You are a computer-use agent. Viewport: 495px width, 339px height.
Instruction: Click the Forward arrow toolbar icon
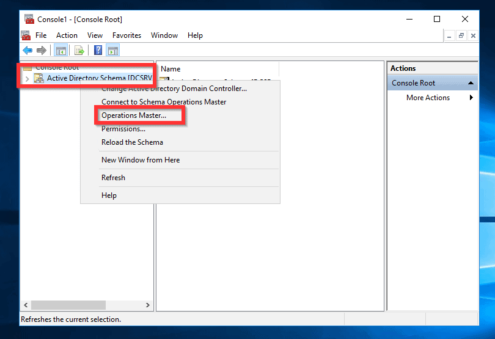[42, 50]
